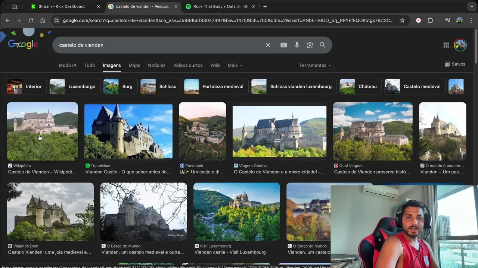The height and width of the screenshot is (268, 478).
Task: Filter by the Castelo medieval chip
Action: (415, 86)
